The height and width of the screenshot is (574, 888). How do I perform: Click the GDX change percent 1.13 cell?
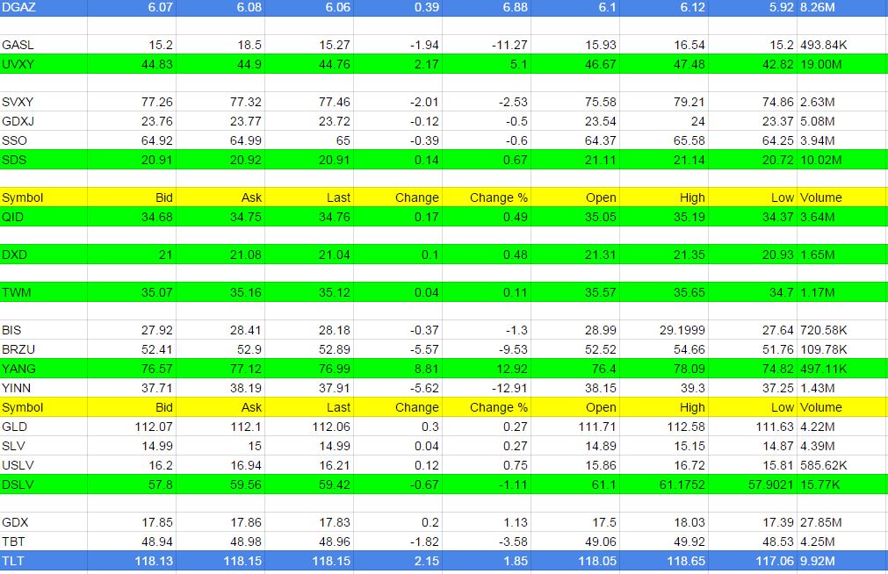(x=487, y=522)
